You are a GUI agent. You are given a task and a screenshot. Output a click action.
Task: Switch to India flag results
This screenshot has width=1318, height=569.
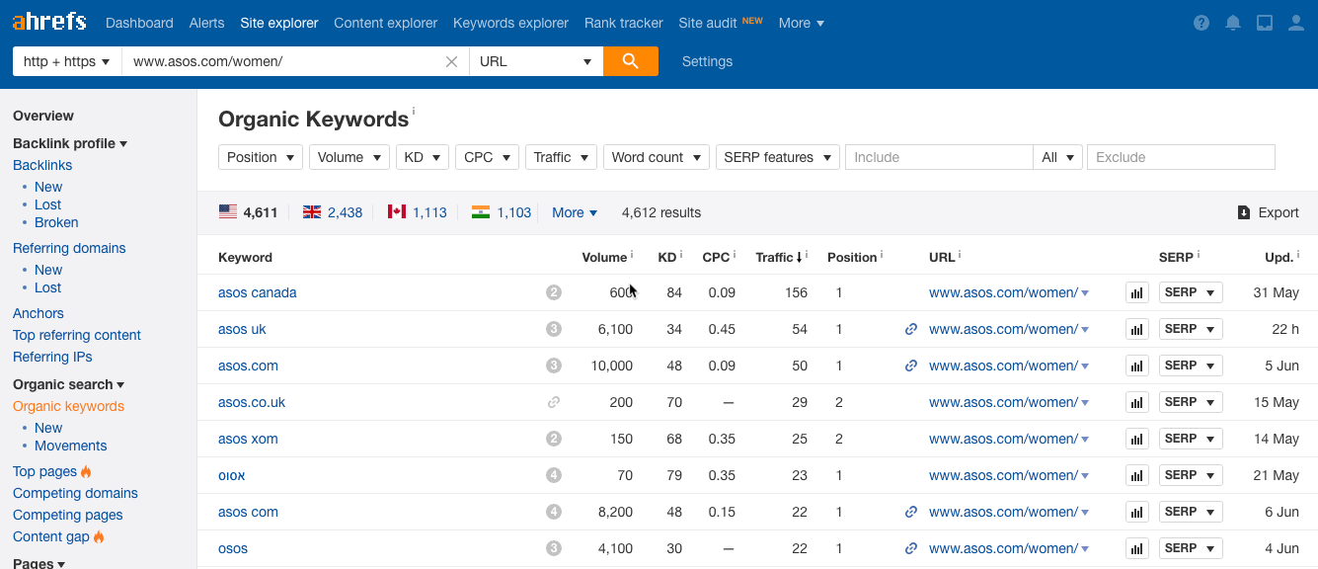(x=502, y=212)
